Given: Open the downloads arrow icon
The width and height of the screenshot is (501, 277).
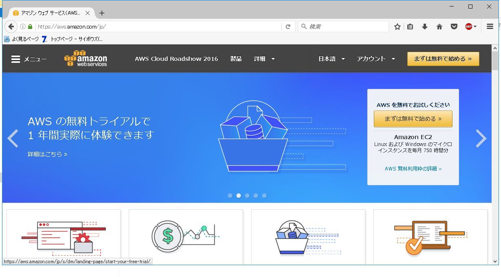Looking at the screenshot, I should 425,27.
